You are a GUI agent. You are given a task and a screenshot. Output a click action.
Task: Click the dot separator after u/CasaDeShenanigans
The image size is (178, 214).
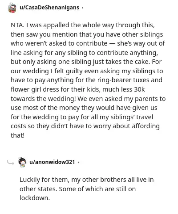coord(82,8)
